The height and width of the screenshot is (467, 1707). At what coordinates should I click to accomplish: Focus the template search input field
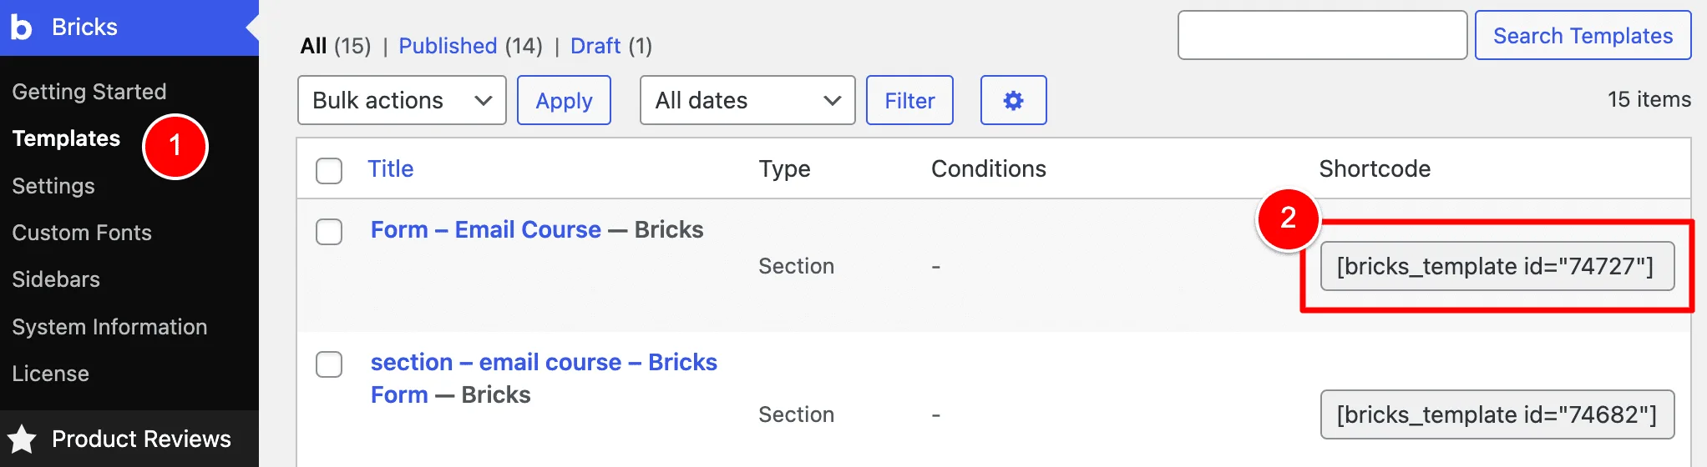click(x=1322, y=35)
